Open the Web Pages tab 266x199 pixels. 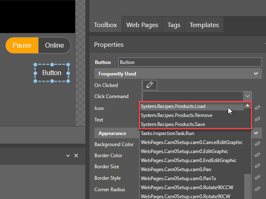coord(142,25)
